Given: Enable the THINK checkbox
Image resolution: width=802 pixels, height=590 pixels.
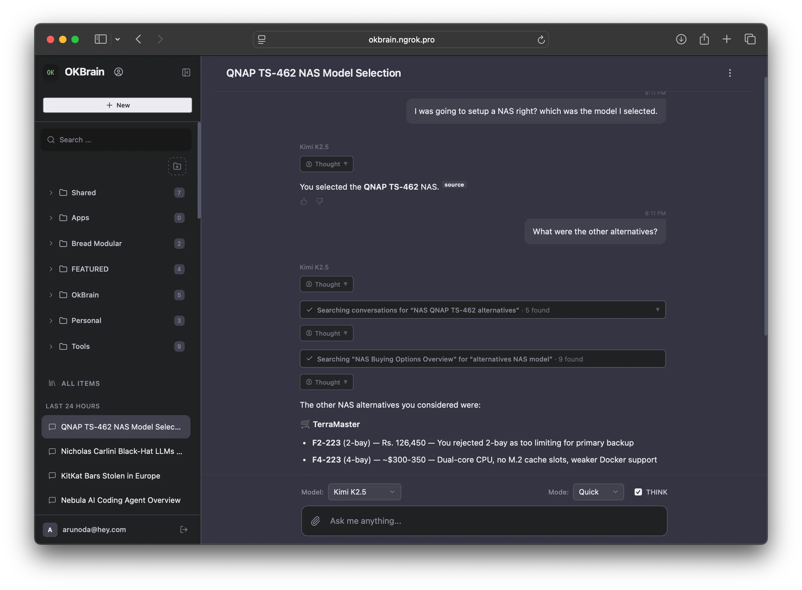Looking at the screenshot, I should (x=638, y=492).
